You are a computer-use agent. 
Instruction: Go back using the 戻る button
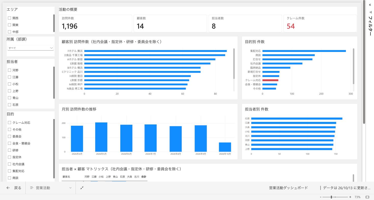click(14, 188)
